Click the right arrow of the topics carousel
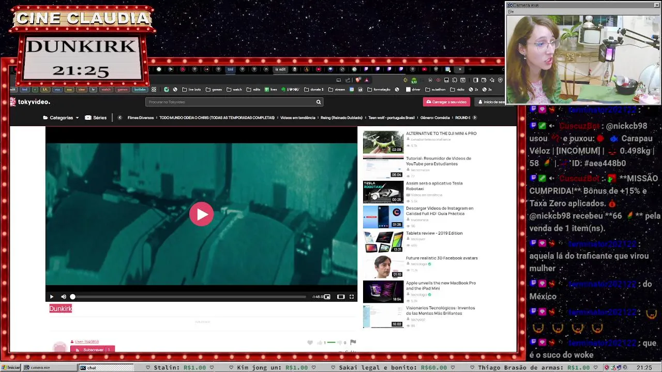 [475, 118]
